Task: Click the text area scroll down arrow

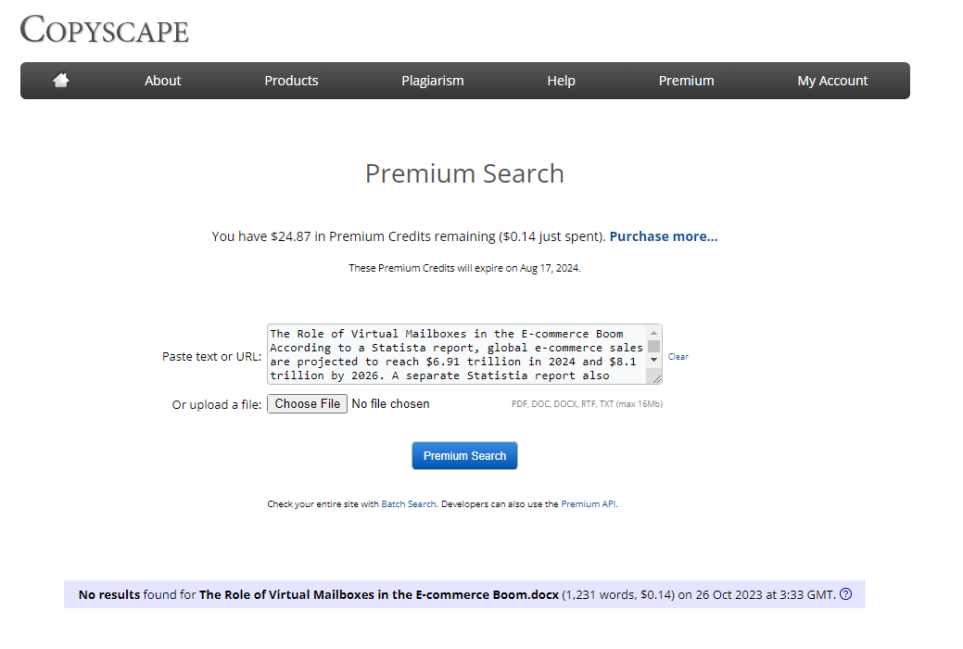Action: [x=654, y=359]
